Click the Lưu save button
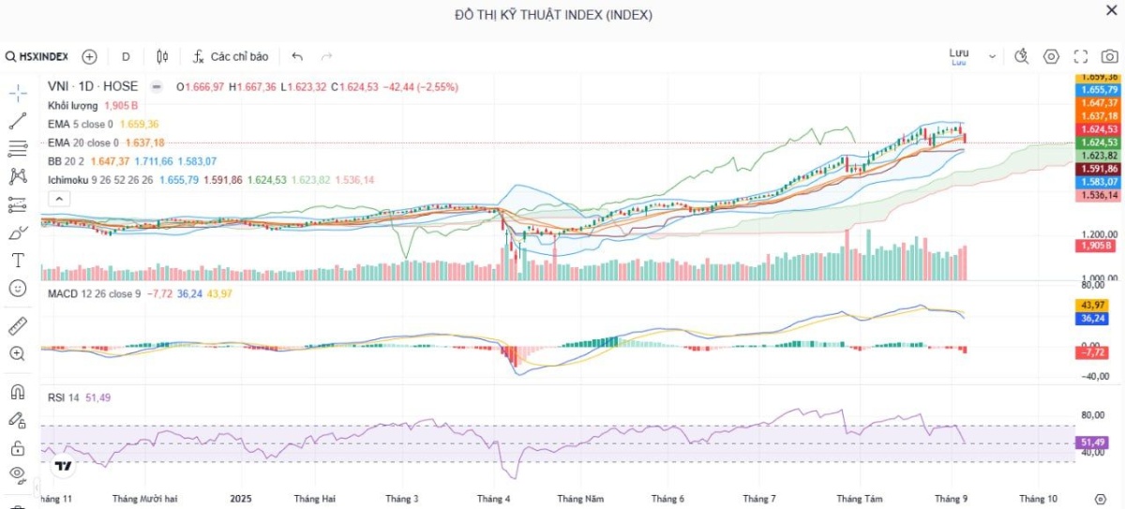This screenshot has width=1125, height=509. coord(958,56)
